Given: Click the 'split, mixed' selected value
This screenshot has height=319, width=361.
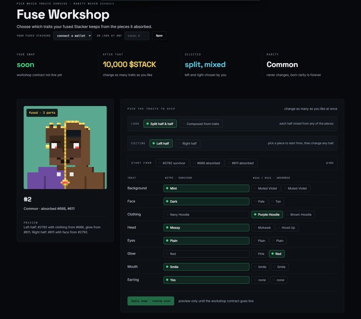Looking at the screenshot, I should point(205,65).
